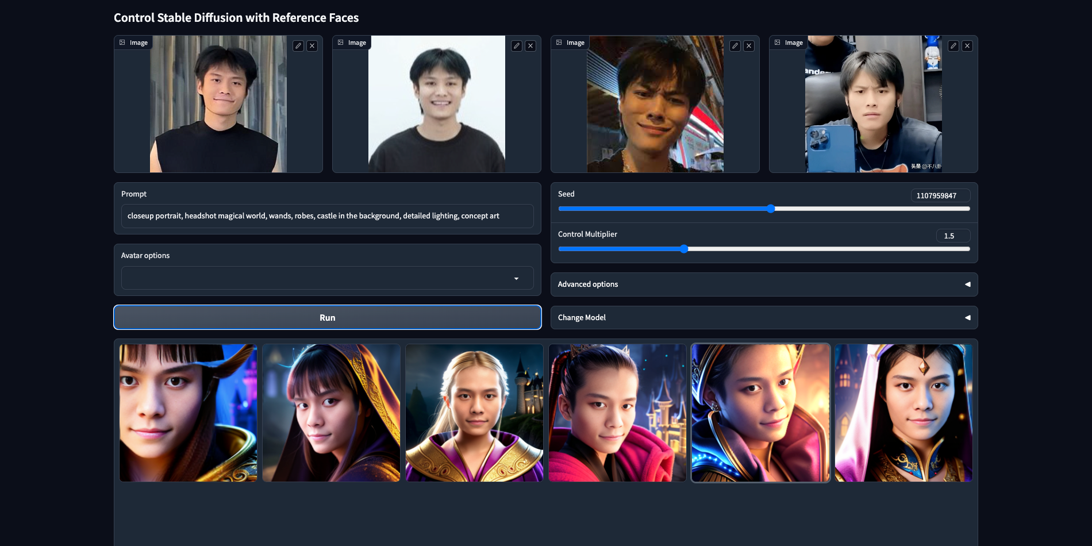Select the fourth reference photo holding a blue phone
This screenshot has height=546, width=1092.
tap(874, 104)
